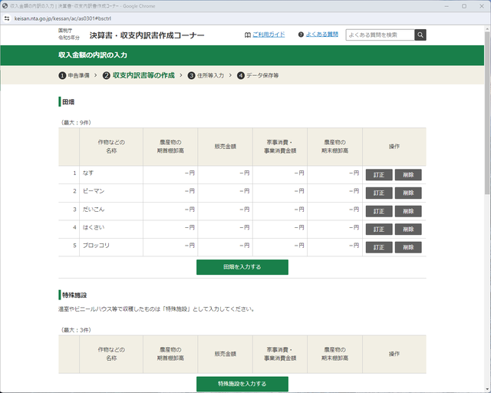Click the address bar URL keisan.nta.go.jp
The image size is (491, 393).
[x=63, y=18]
